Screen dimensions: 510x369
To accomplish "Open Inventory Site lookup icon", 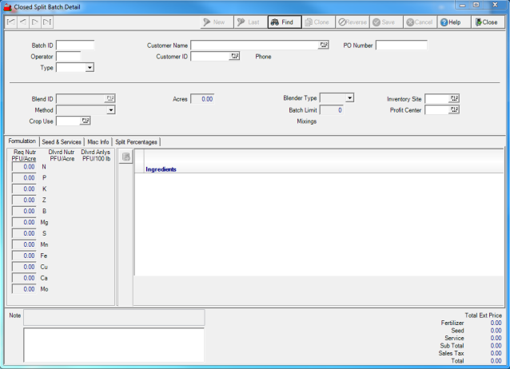I will click(454, 98).
